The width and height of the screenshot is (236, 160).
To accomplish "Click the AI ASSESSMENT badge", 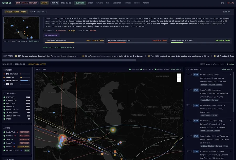I will (51, 35).
